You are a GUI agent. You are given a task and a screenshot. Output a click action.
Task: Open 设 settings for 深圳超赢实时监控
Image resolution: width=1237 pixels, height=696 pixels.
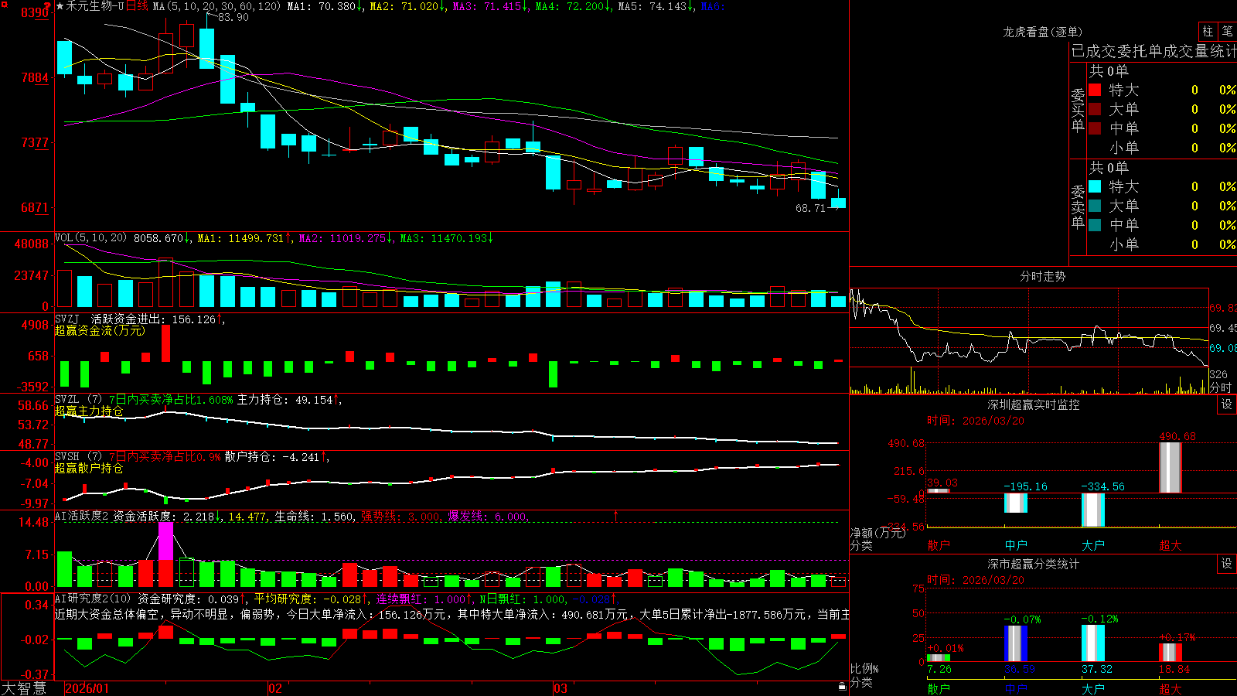pos(1227,404)
